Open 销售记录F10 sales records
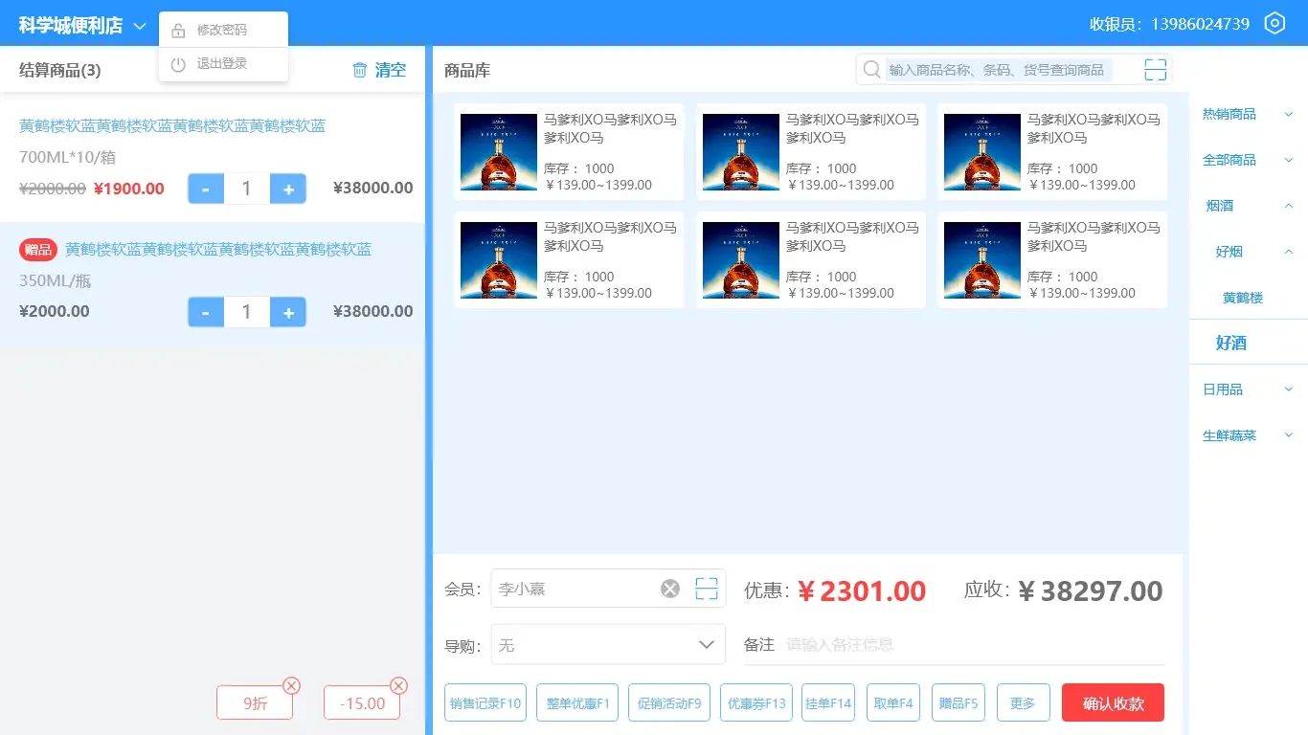1308x735 pixels. (485, 703)
